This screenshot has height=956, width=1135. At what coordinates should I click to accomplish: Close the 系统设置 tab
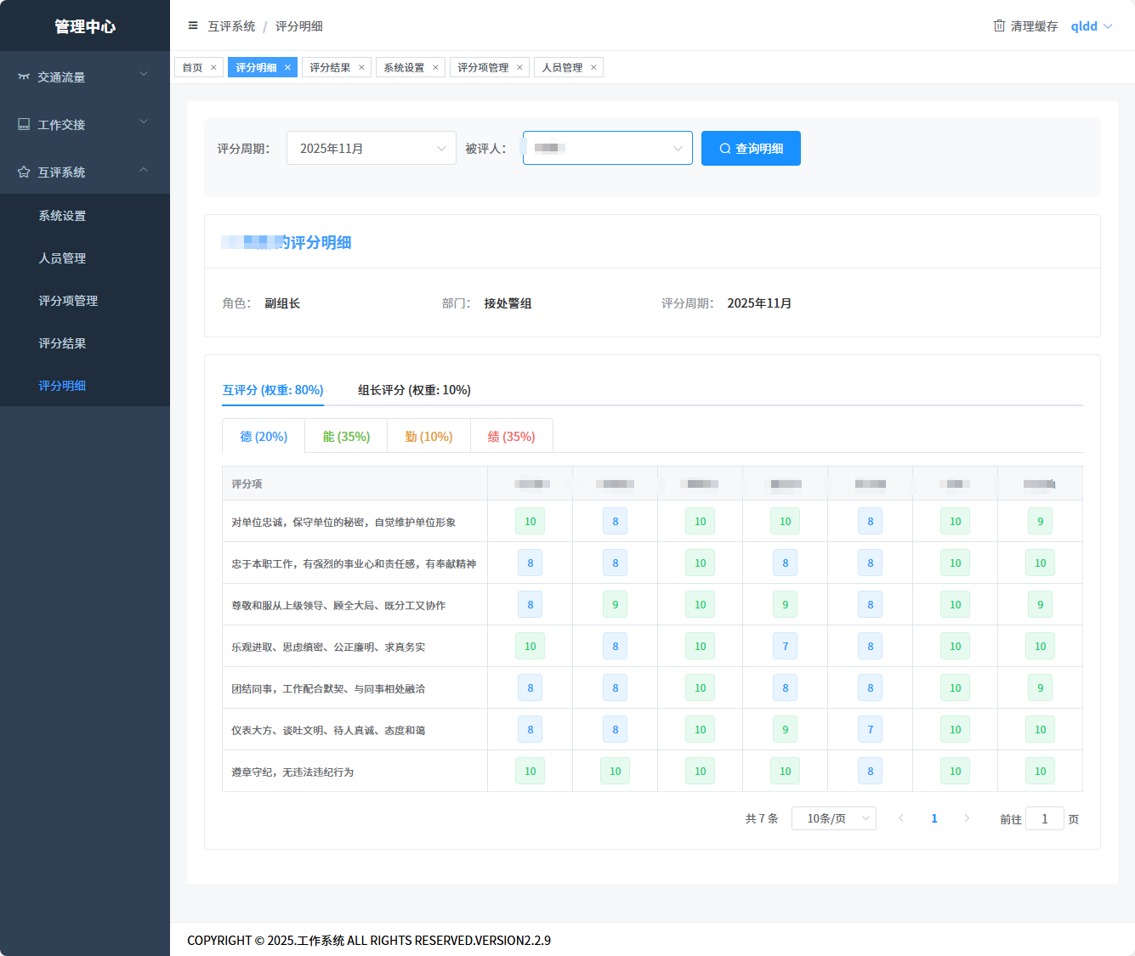click(x=435, y=67)
